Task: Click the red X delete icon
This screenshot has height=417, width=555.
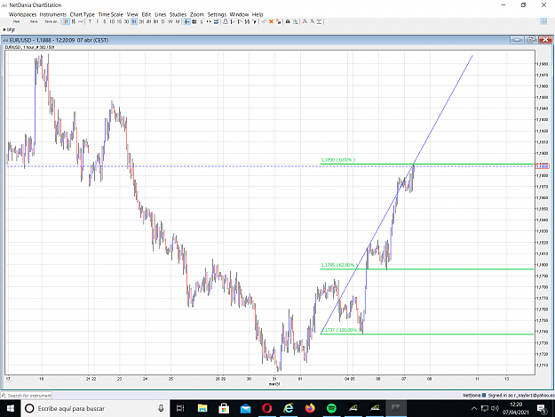Action: [x=271, y=21]
